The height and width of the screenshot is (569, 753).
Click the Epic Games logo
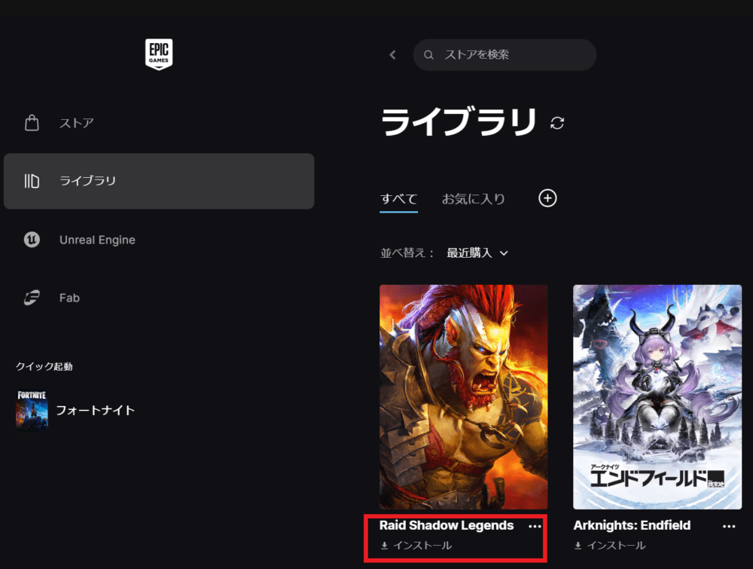tap(159, 54)
